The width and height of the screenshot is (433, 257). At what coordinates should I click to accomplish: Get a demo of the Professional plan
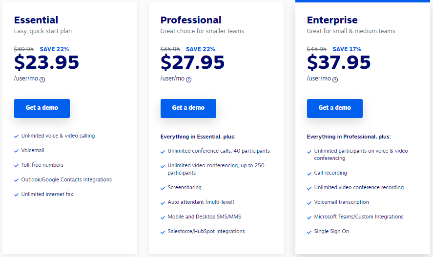point(188,108)
